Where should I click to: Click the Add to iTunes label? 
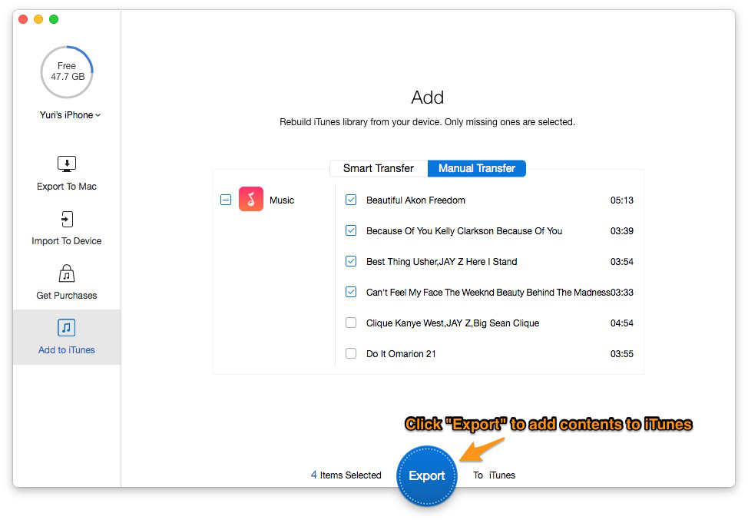point(67,349)
